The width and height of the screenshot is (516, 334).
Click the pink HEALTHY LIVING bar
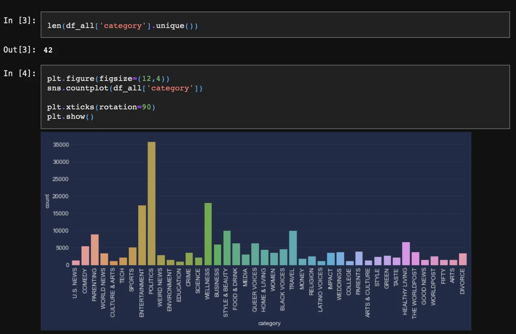pos(406,253)
